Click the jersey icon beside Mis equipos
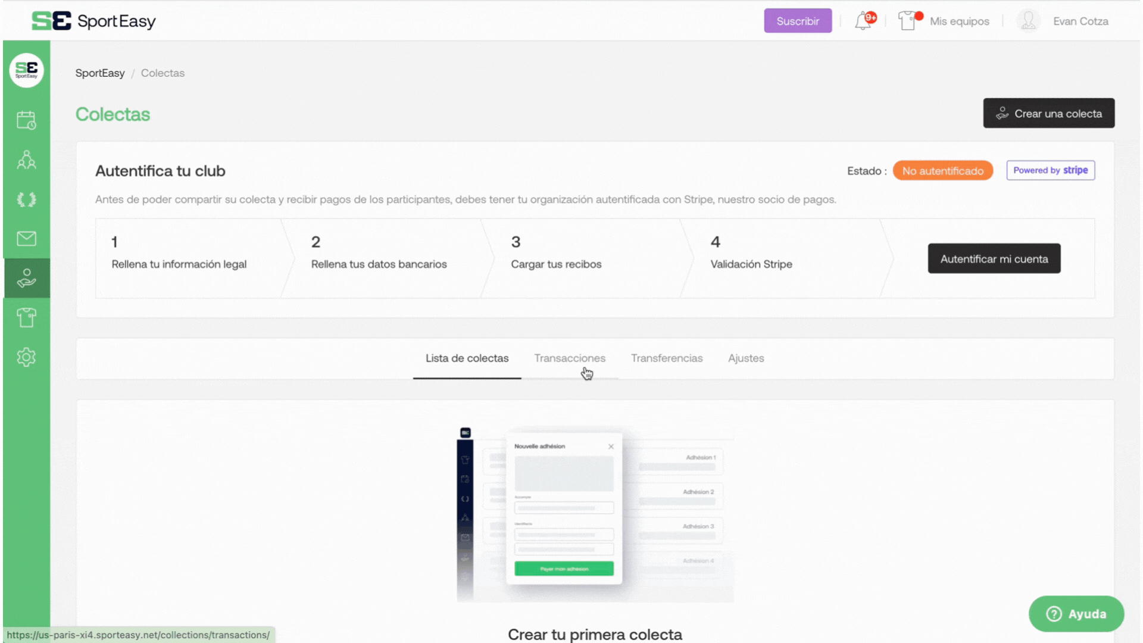1143x643 pixels. [908, 21]
